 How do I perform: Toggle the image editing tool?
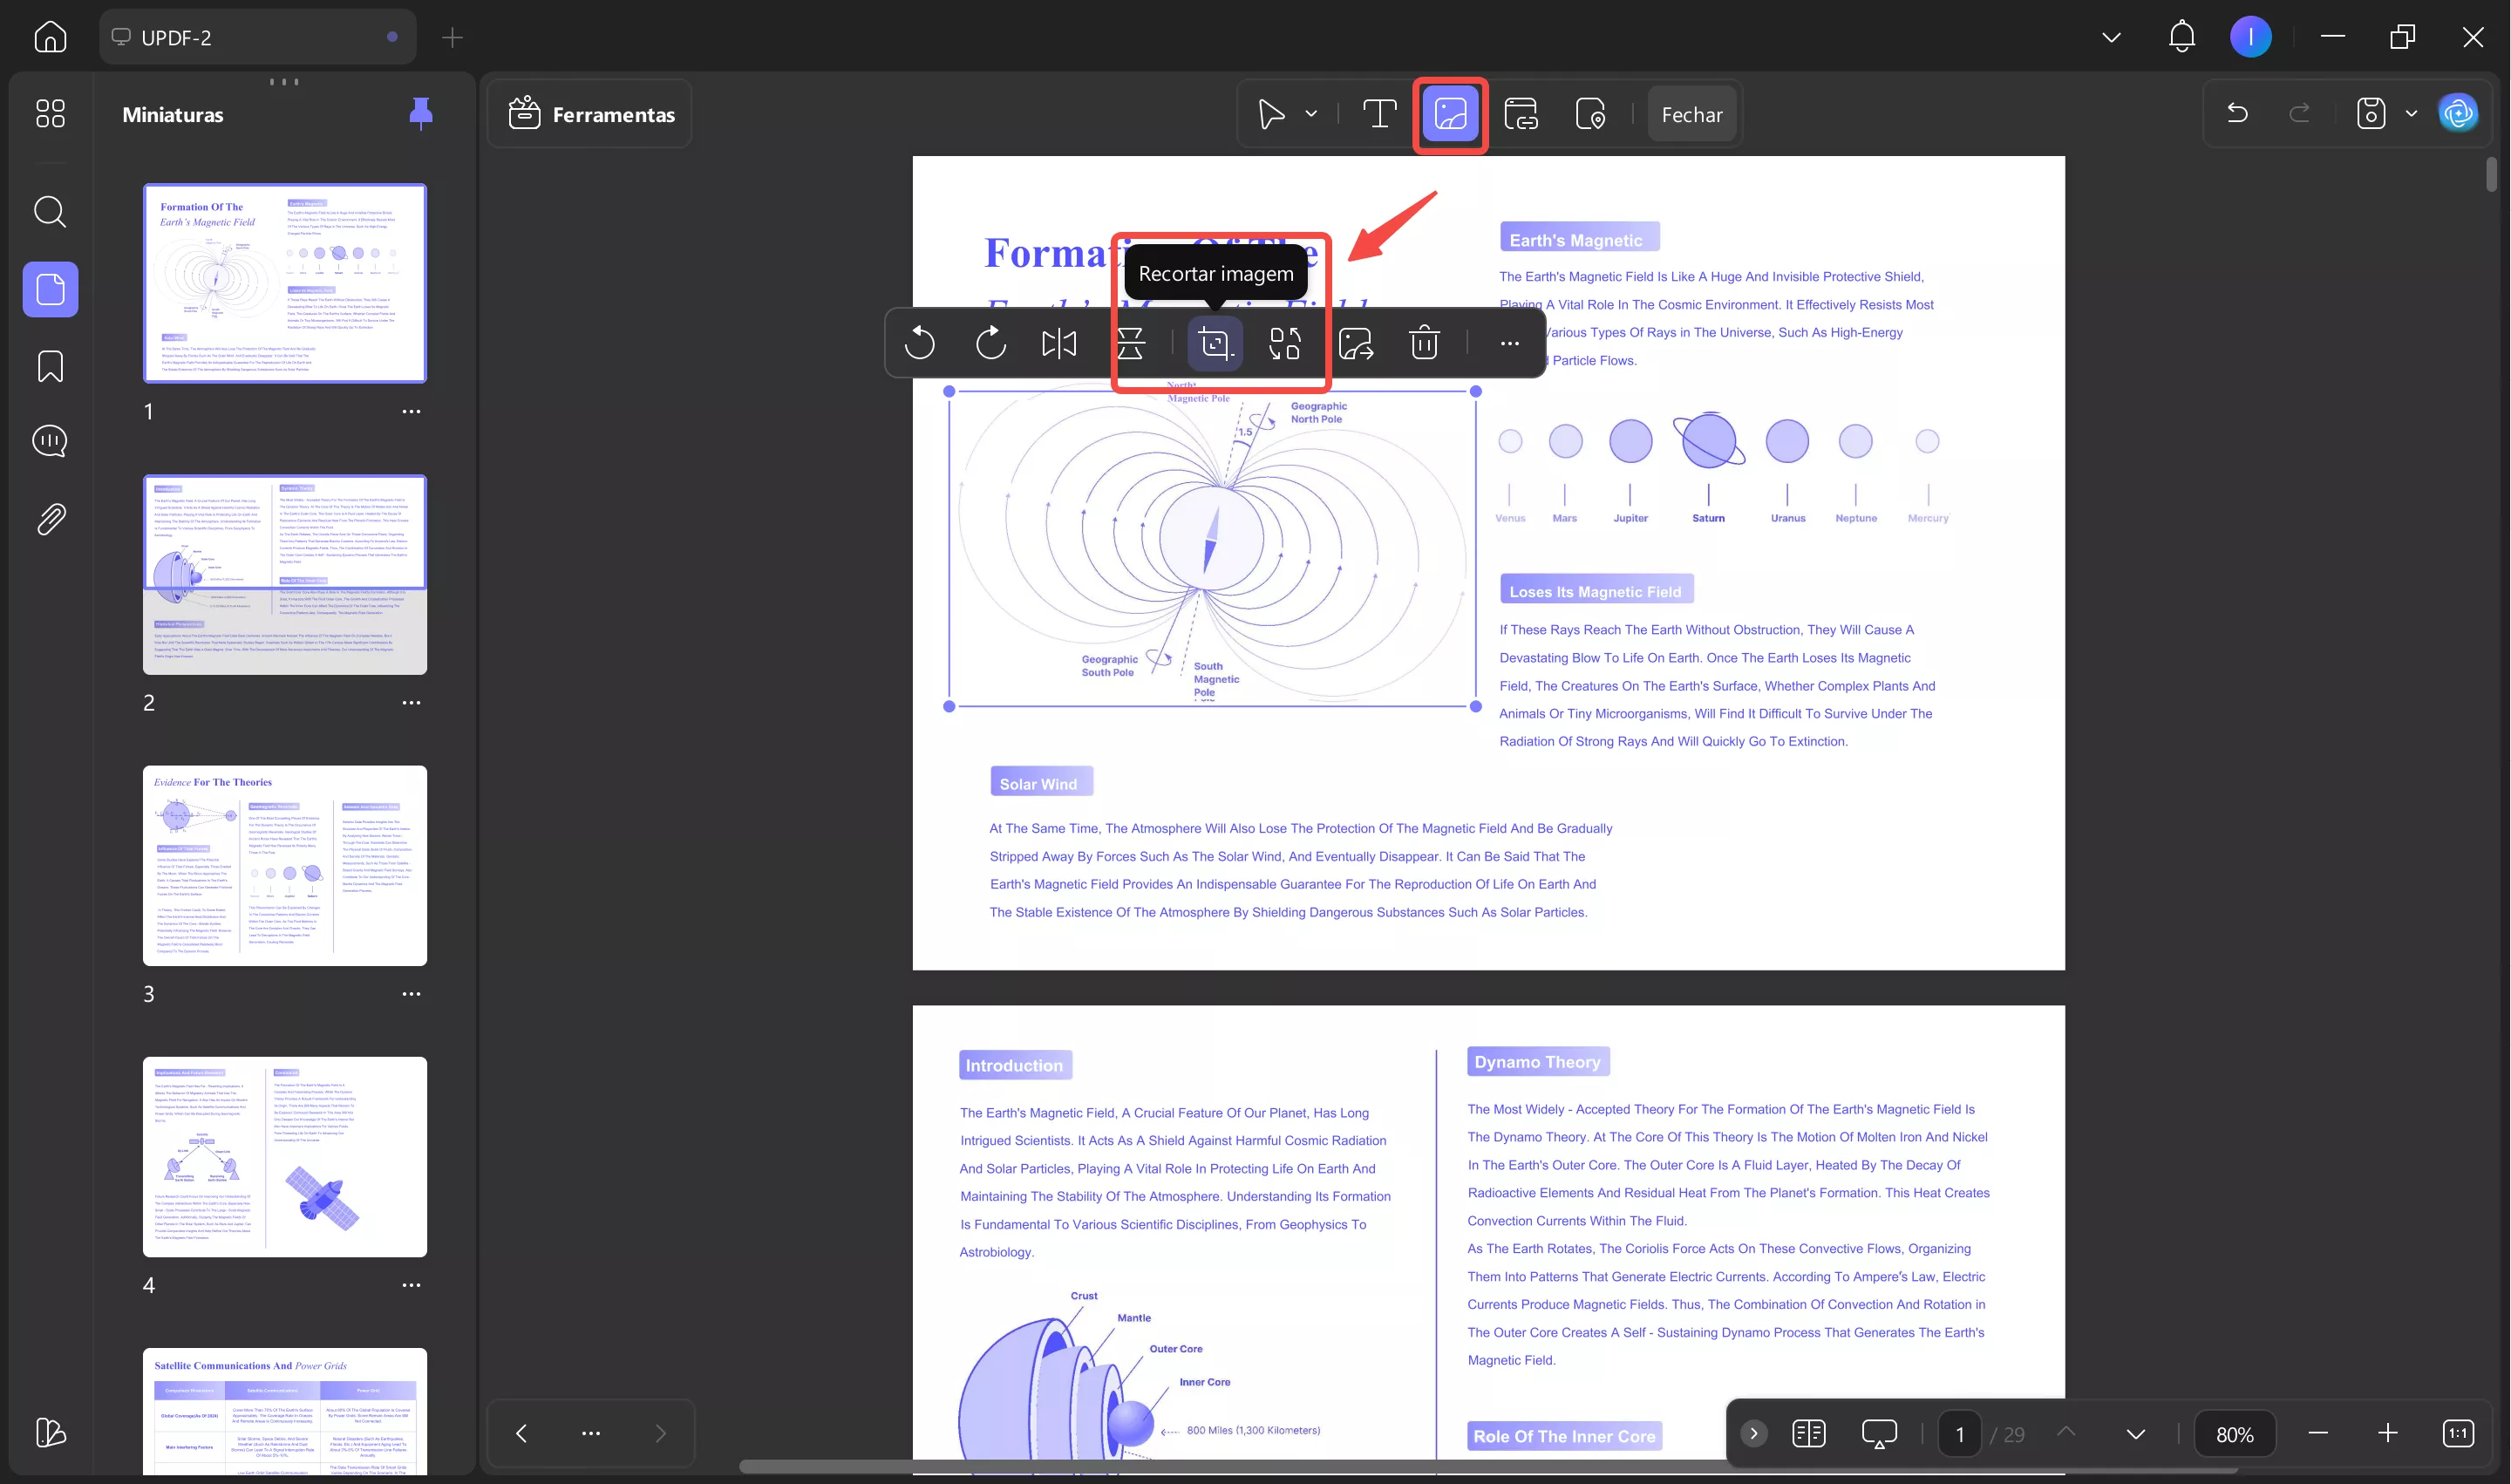[1450, 114]
